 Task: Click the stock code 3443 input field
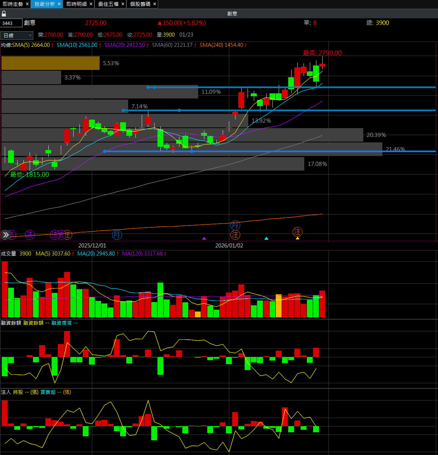[x=11, y=23]
